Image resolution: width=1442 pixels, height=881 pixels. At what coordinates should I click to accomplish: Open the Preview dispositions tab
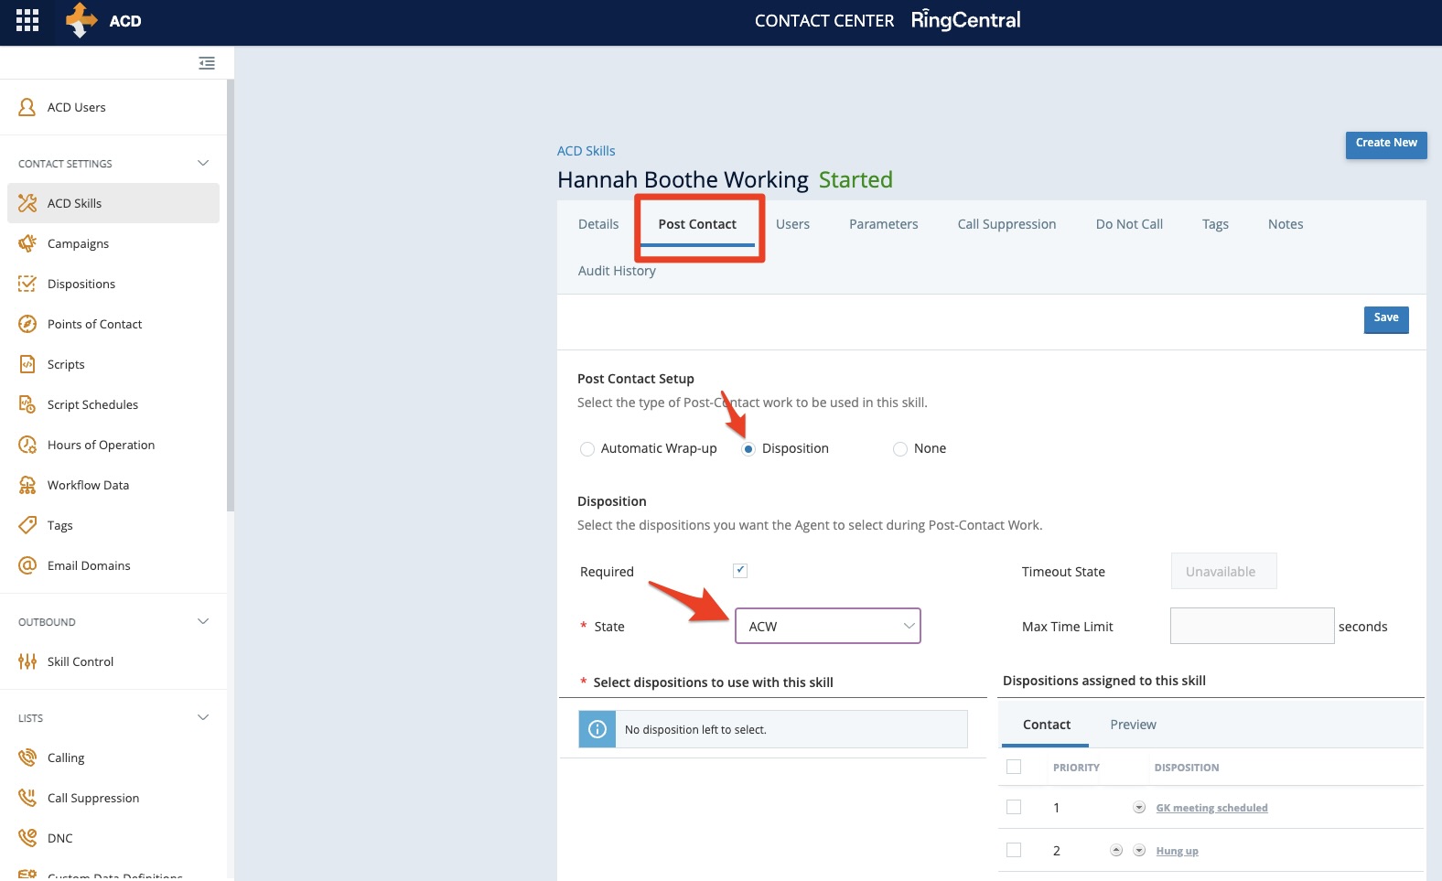[x=1133, y=725]
